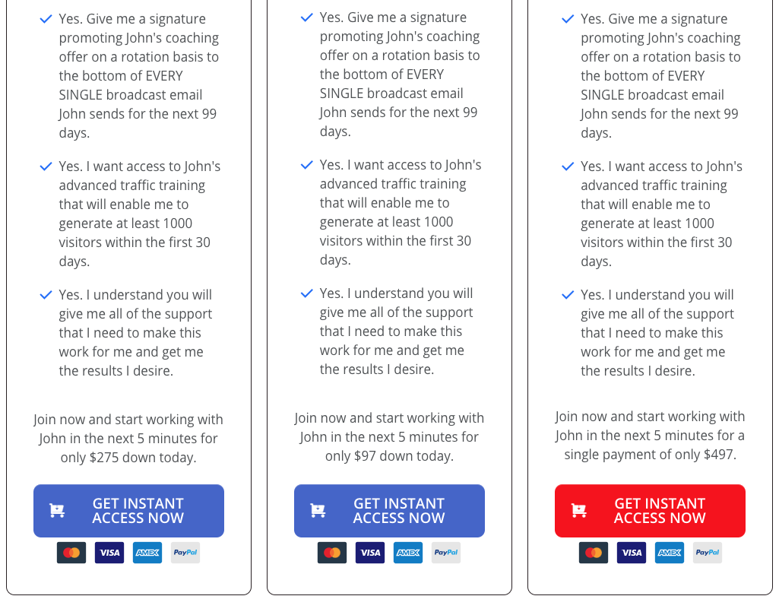Click the cart icon in the $275 plan button
Viewport: 779px width, 596px height.
click(x=57, y=511)
